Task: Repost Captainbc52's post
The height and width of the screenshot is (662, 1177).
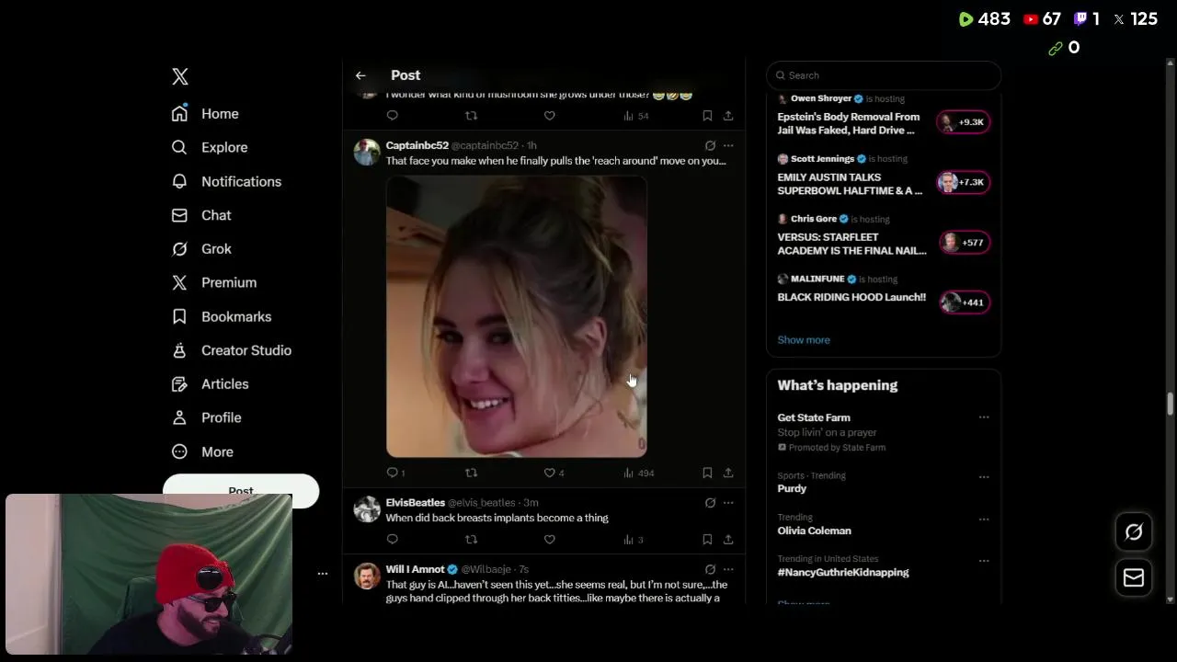Action: [471, 473]
